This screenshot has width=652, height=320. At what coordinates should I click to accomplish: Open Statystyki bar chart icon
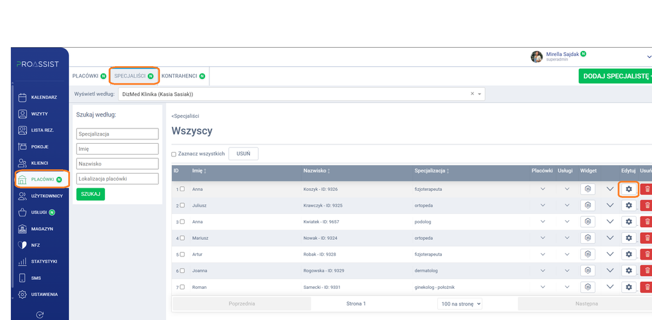[22, 262]
